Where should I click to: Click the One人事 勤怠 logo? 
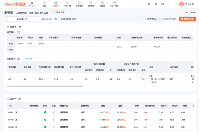15,4
